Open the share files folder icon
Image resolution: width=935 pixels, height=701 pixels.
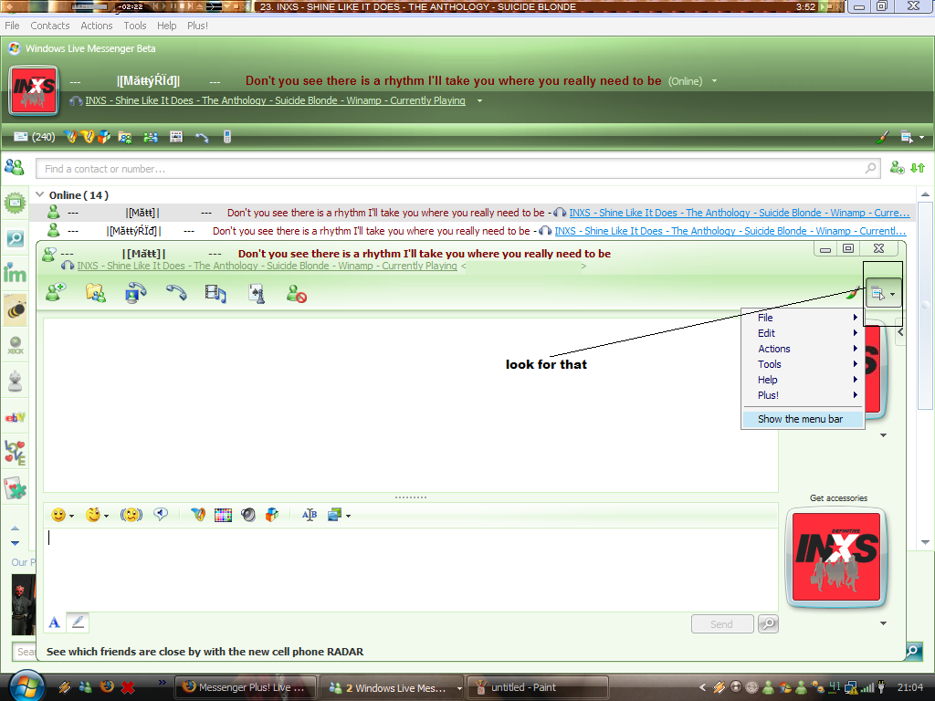(x=95, y=293)
